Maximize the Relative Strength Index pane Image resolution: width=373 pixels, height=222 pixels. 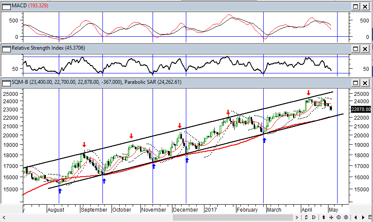pos(355,49)
